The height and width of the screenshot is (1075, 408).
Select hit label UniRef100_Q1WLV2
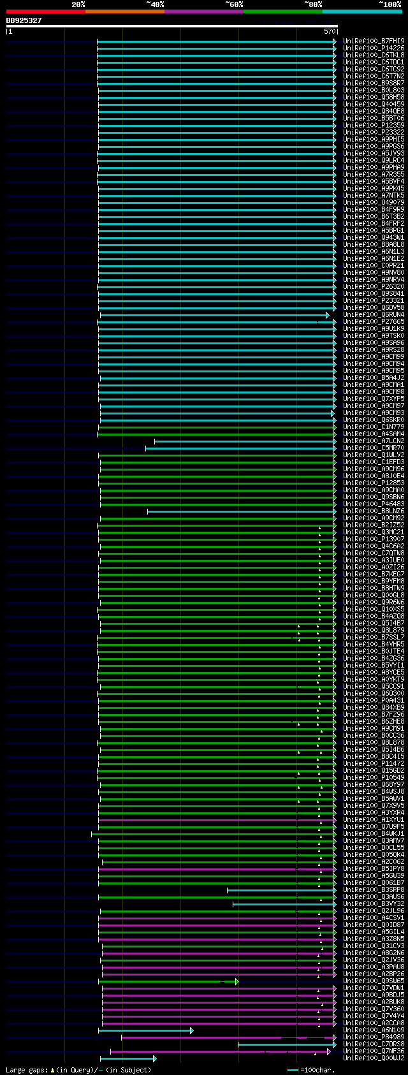374,455
